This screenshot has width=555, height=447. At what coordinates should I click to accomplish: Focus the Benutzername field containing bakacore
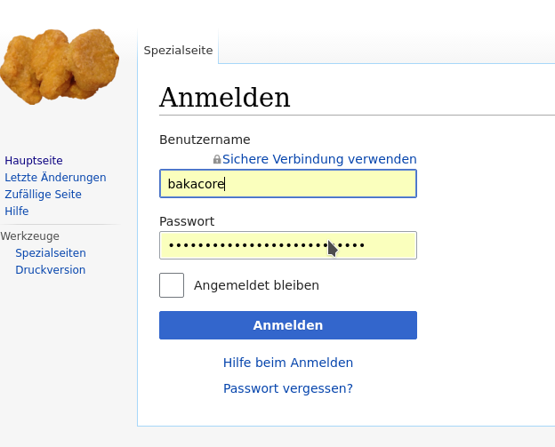coord(288,184)
